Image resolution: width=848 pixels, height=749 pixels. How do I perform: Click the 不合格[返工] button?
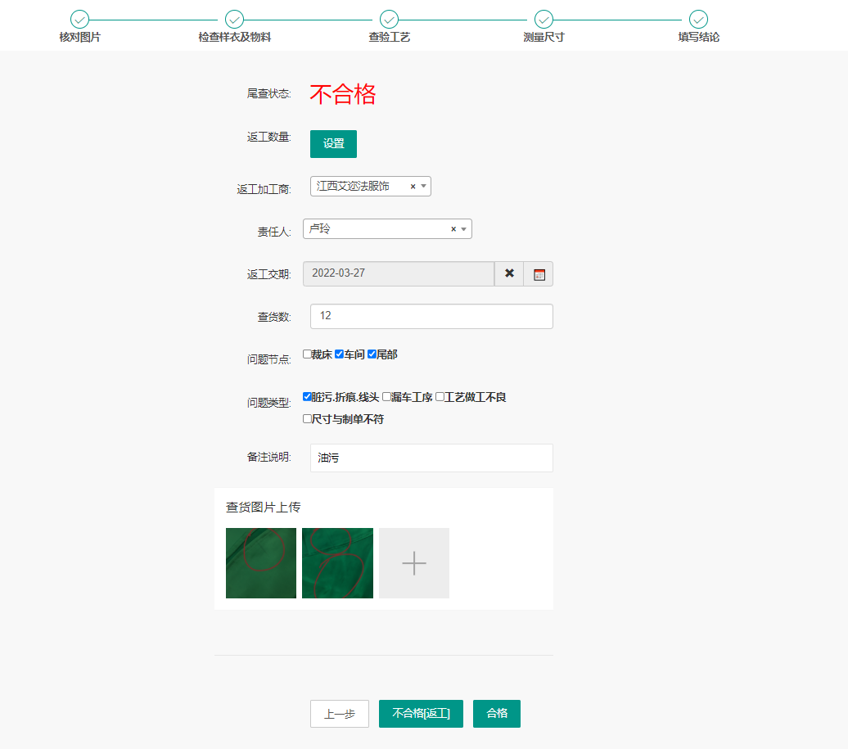(421, 713)
